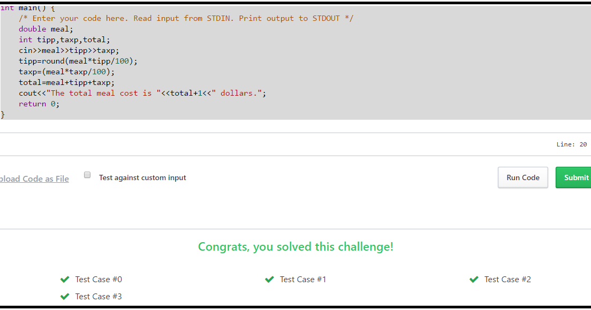This screenshot has height=310, width=591.
Task: Click the congrats success message
Action: point(295,246)
